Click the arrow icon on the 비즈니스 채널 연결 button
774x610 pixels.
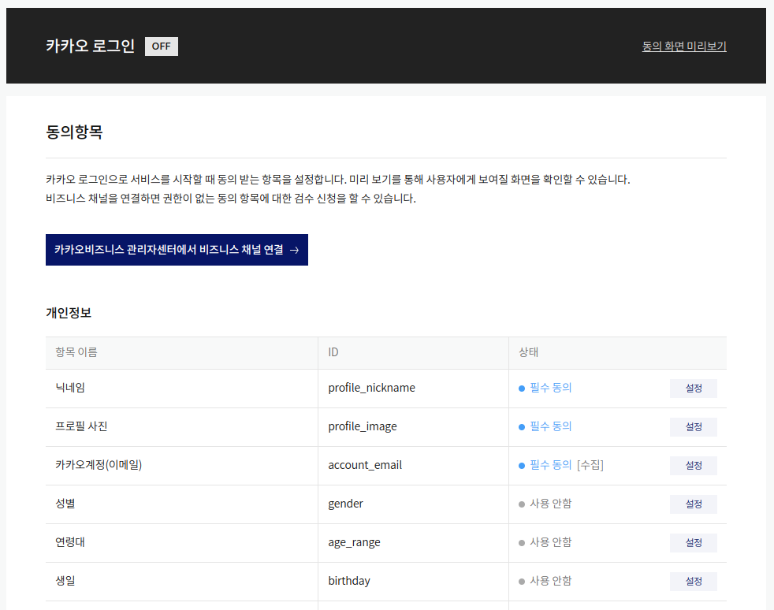coord(294,250)
